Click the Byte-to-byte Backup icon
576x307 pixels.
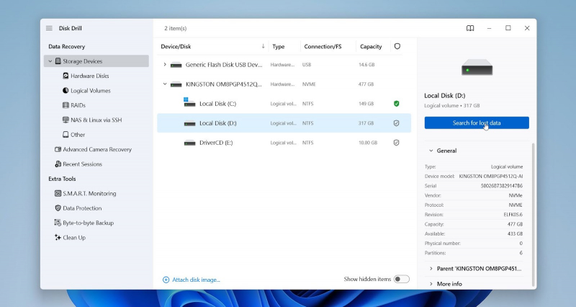click(58, 223)
